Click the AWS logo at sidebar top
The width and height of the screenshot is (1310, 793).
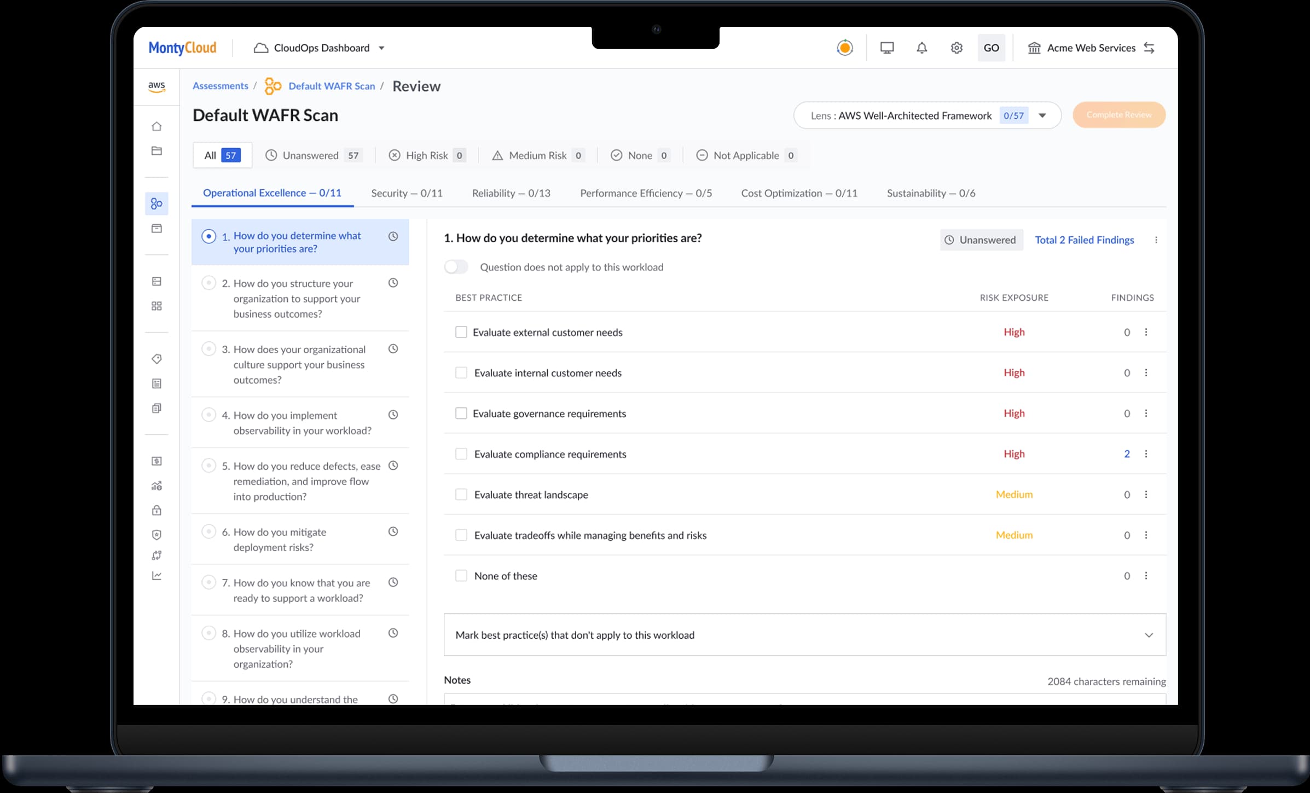(156, 86)
